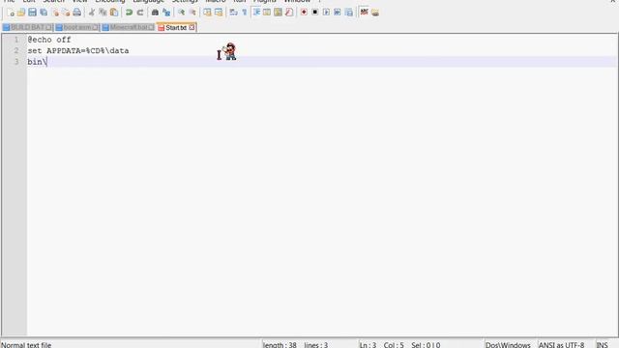Toggle synchronized vertical scrolling icon
The width and height of the screenshot is (619, 348).
(x=207, y=13)
